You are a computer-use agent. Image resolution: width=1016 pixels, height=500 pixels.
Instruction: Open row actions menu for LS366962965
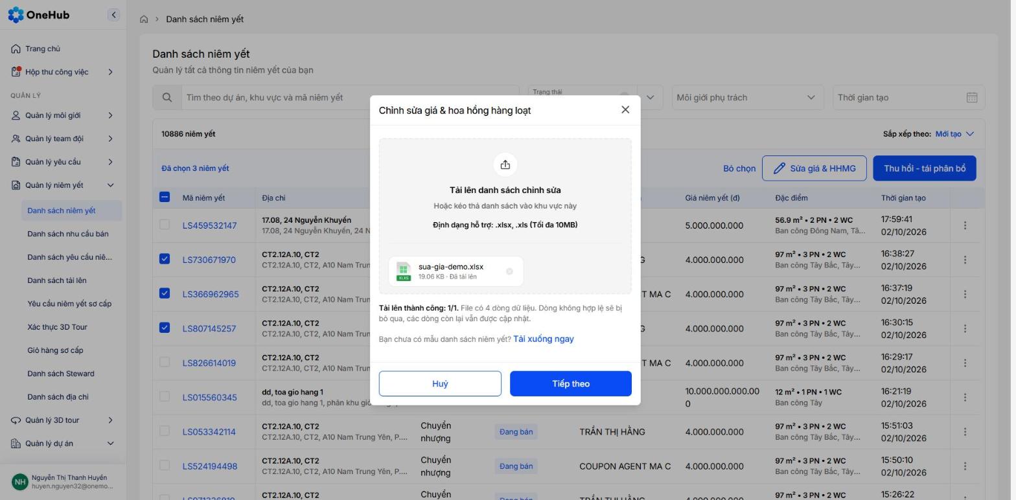coord(965,294)
